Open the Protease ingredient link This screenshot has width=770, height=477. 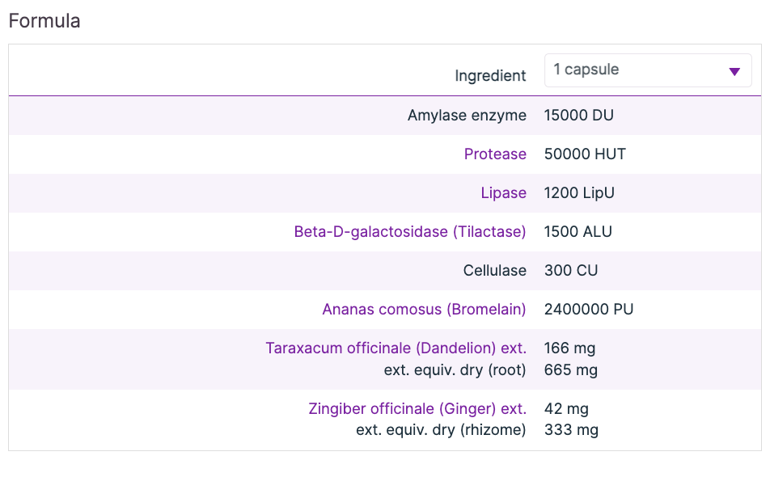point(495,154)
